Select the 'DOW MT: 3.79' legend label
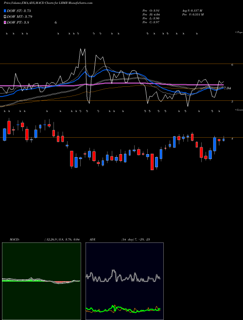Screen dimensions: 243x320 (19, 16)
